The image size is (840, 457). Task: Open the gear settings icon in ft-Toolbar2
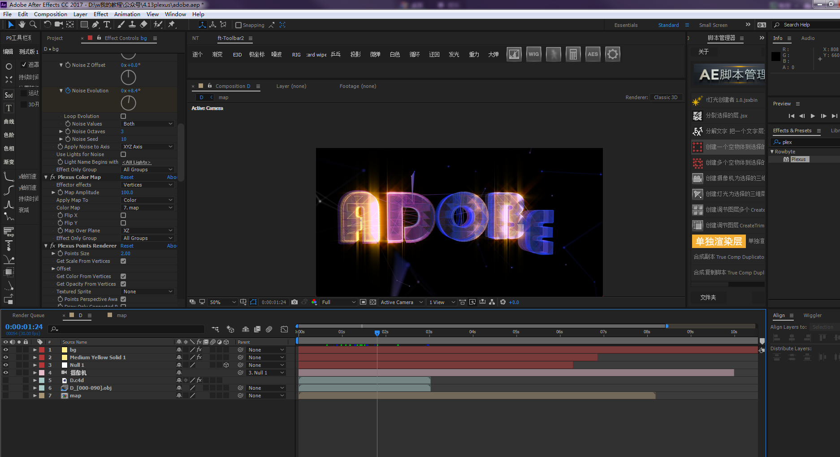(612, 54)
